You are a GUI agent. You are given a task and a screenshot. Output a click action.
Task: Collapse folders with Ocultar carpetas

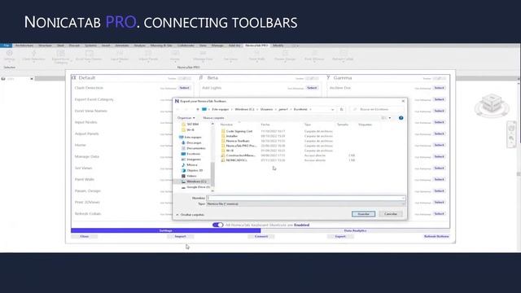(x=190, y=215)
